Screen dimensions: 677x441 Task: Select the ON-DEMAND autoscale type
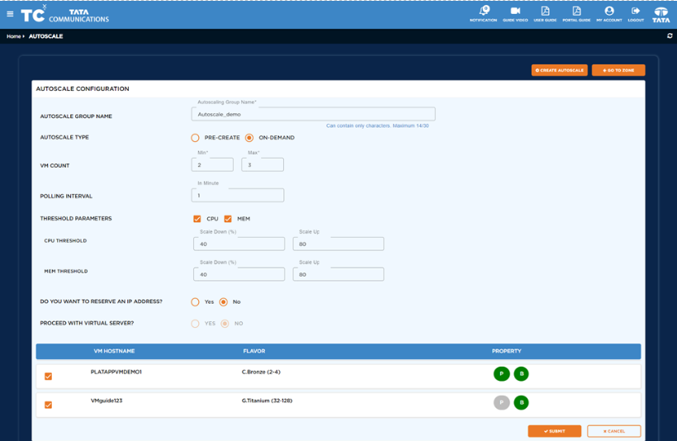[249, 138]
